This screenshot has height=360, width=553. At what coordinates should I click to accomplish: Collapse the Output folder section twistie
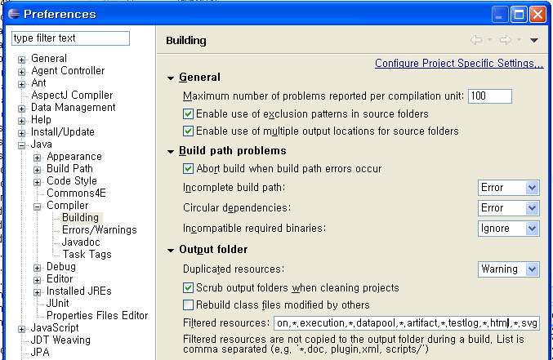pos(171,251)
